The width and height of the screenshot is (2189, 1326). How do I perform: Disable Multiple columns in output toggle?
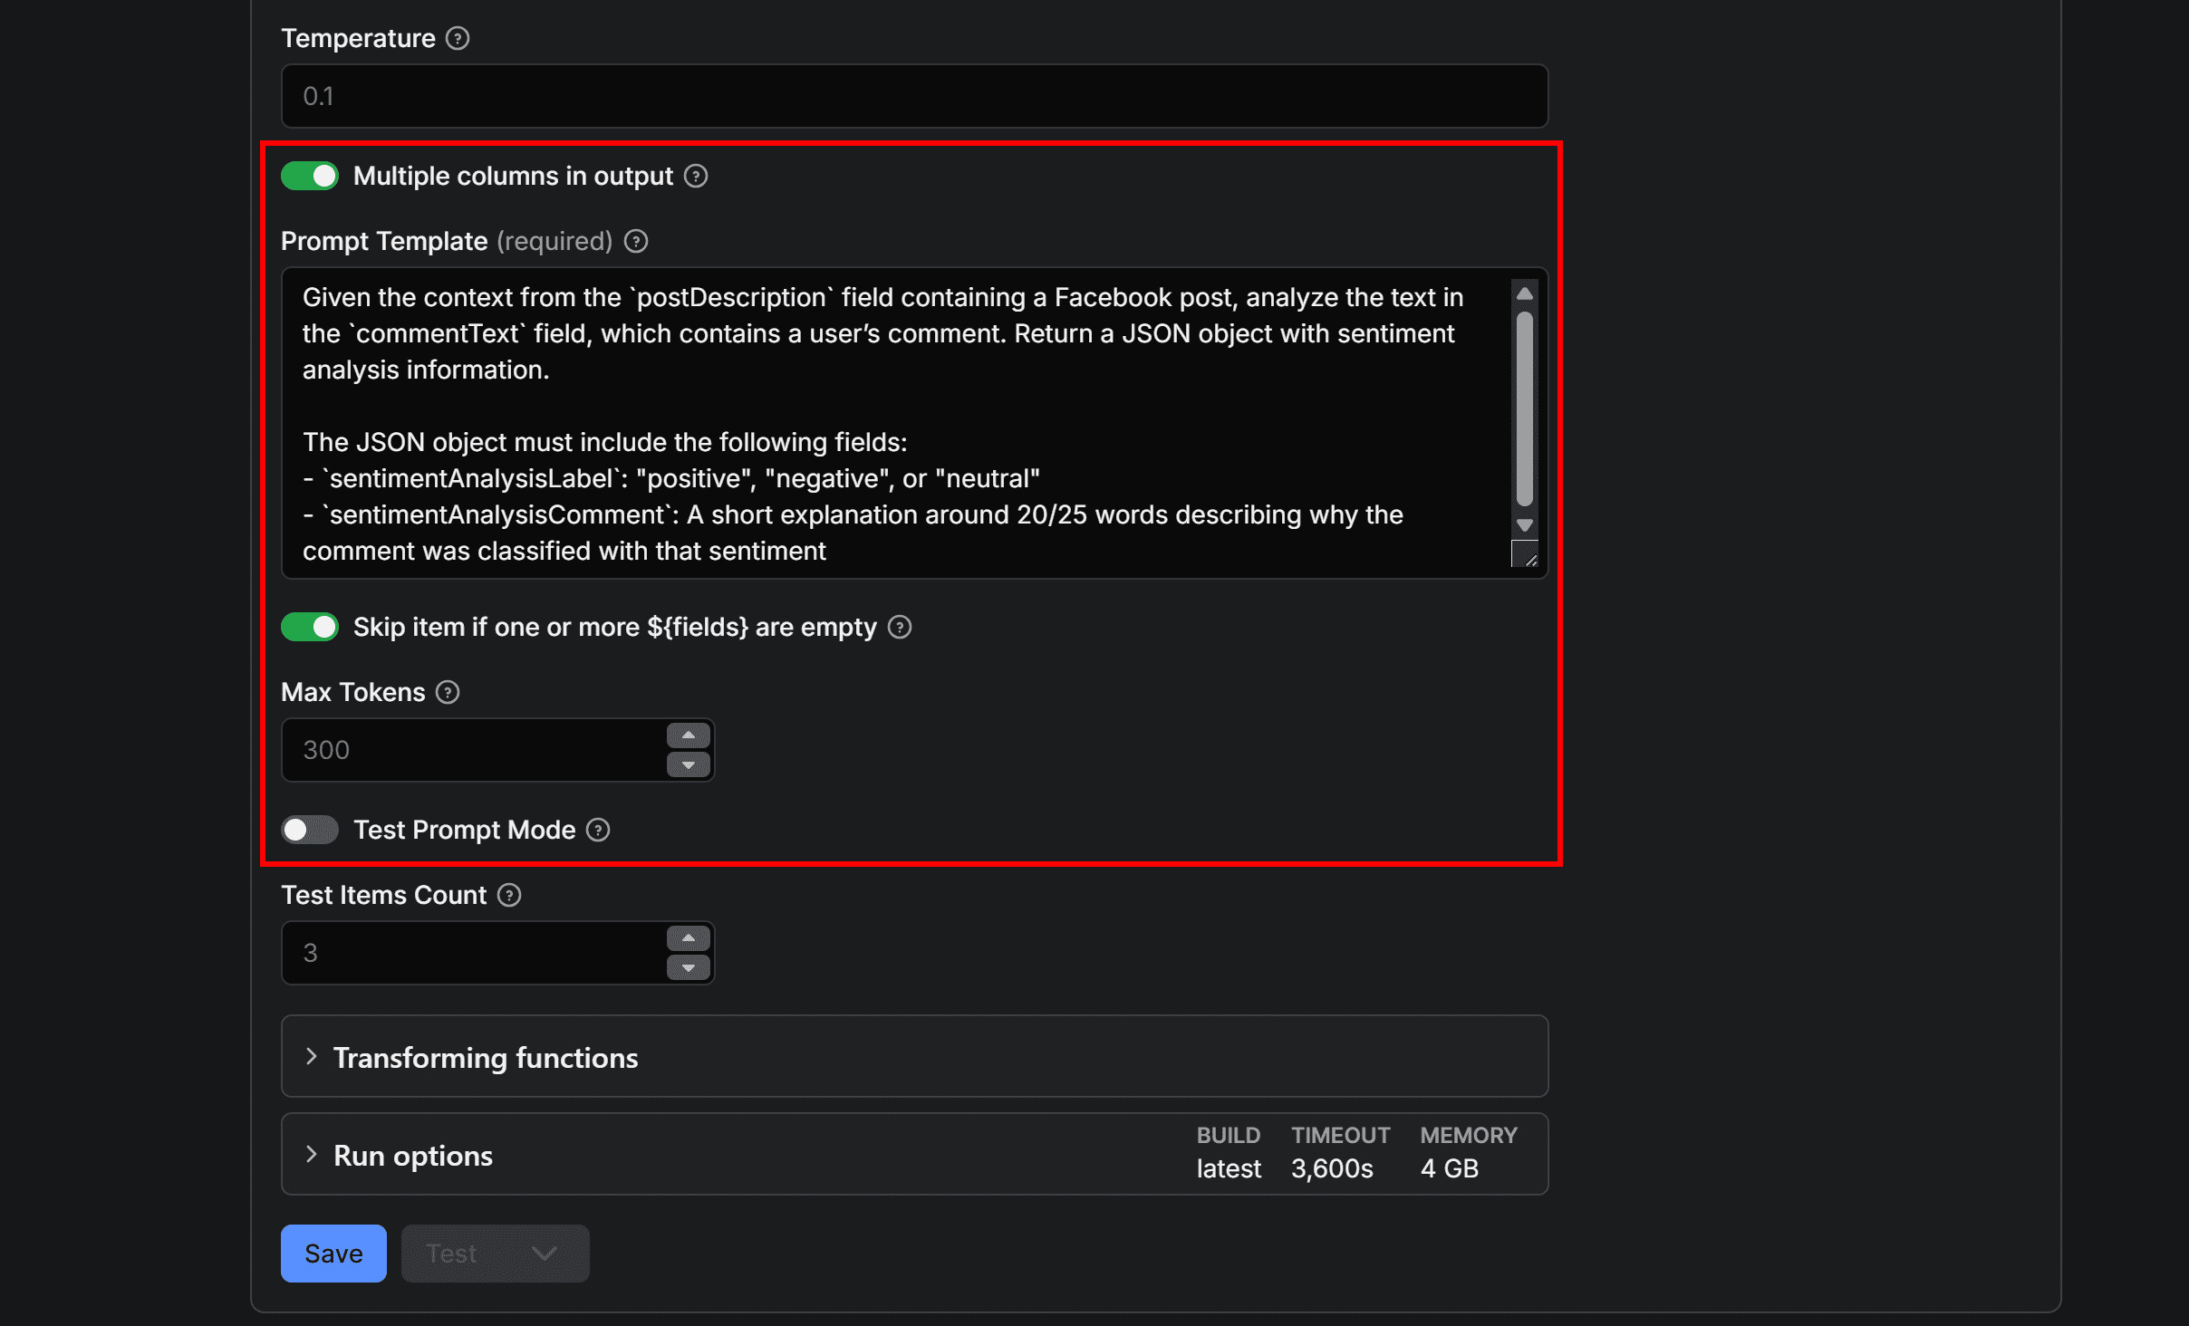pyautogui.click(x=310, y=176)
